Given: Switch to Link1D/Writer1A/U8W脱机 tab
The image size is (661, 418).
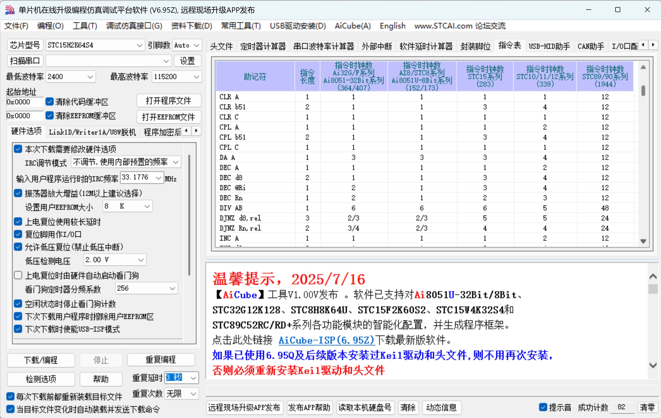Looking at the screenshot, I should click(92, 132).
